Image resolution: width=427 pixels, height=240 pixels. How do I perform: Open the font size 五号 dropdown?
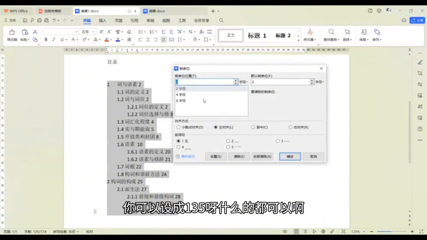click(93, 32)
